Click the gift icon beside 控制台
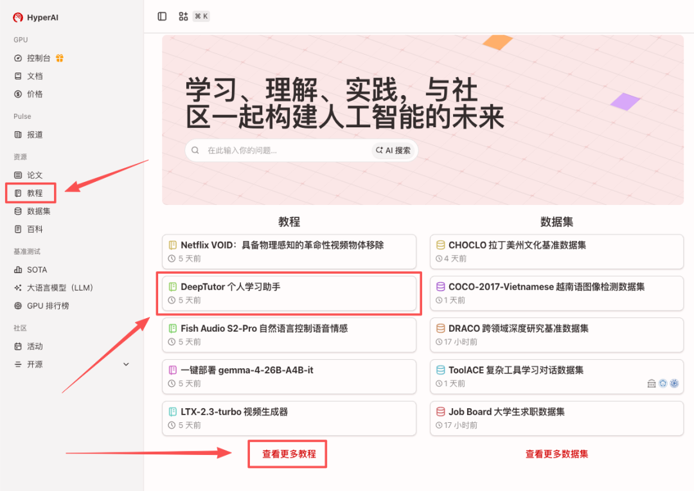Image resolution: width=694 pixels, height=491 pixels. [59, 58]
